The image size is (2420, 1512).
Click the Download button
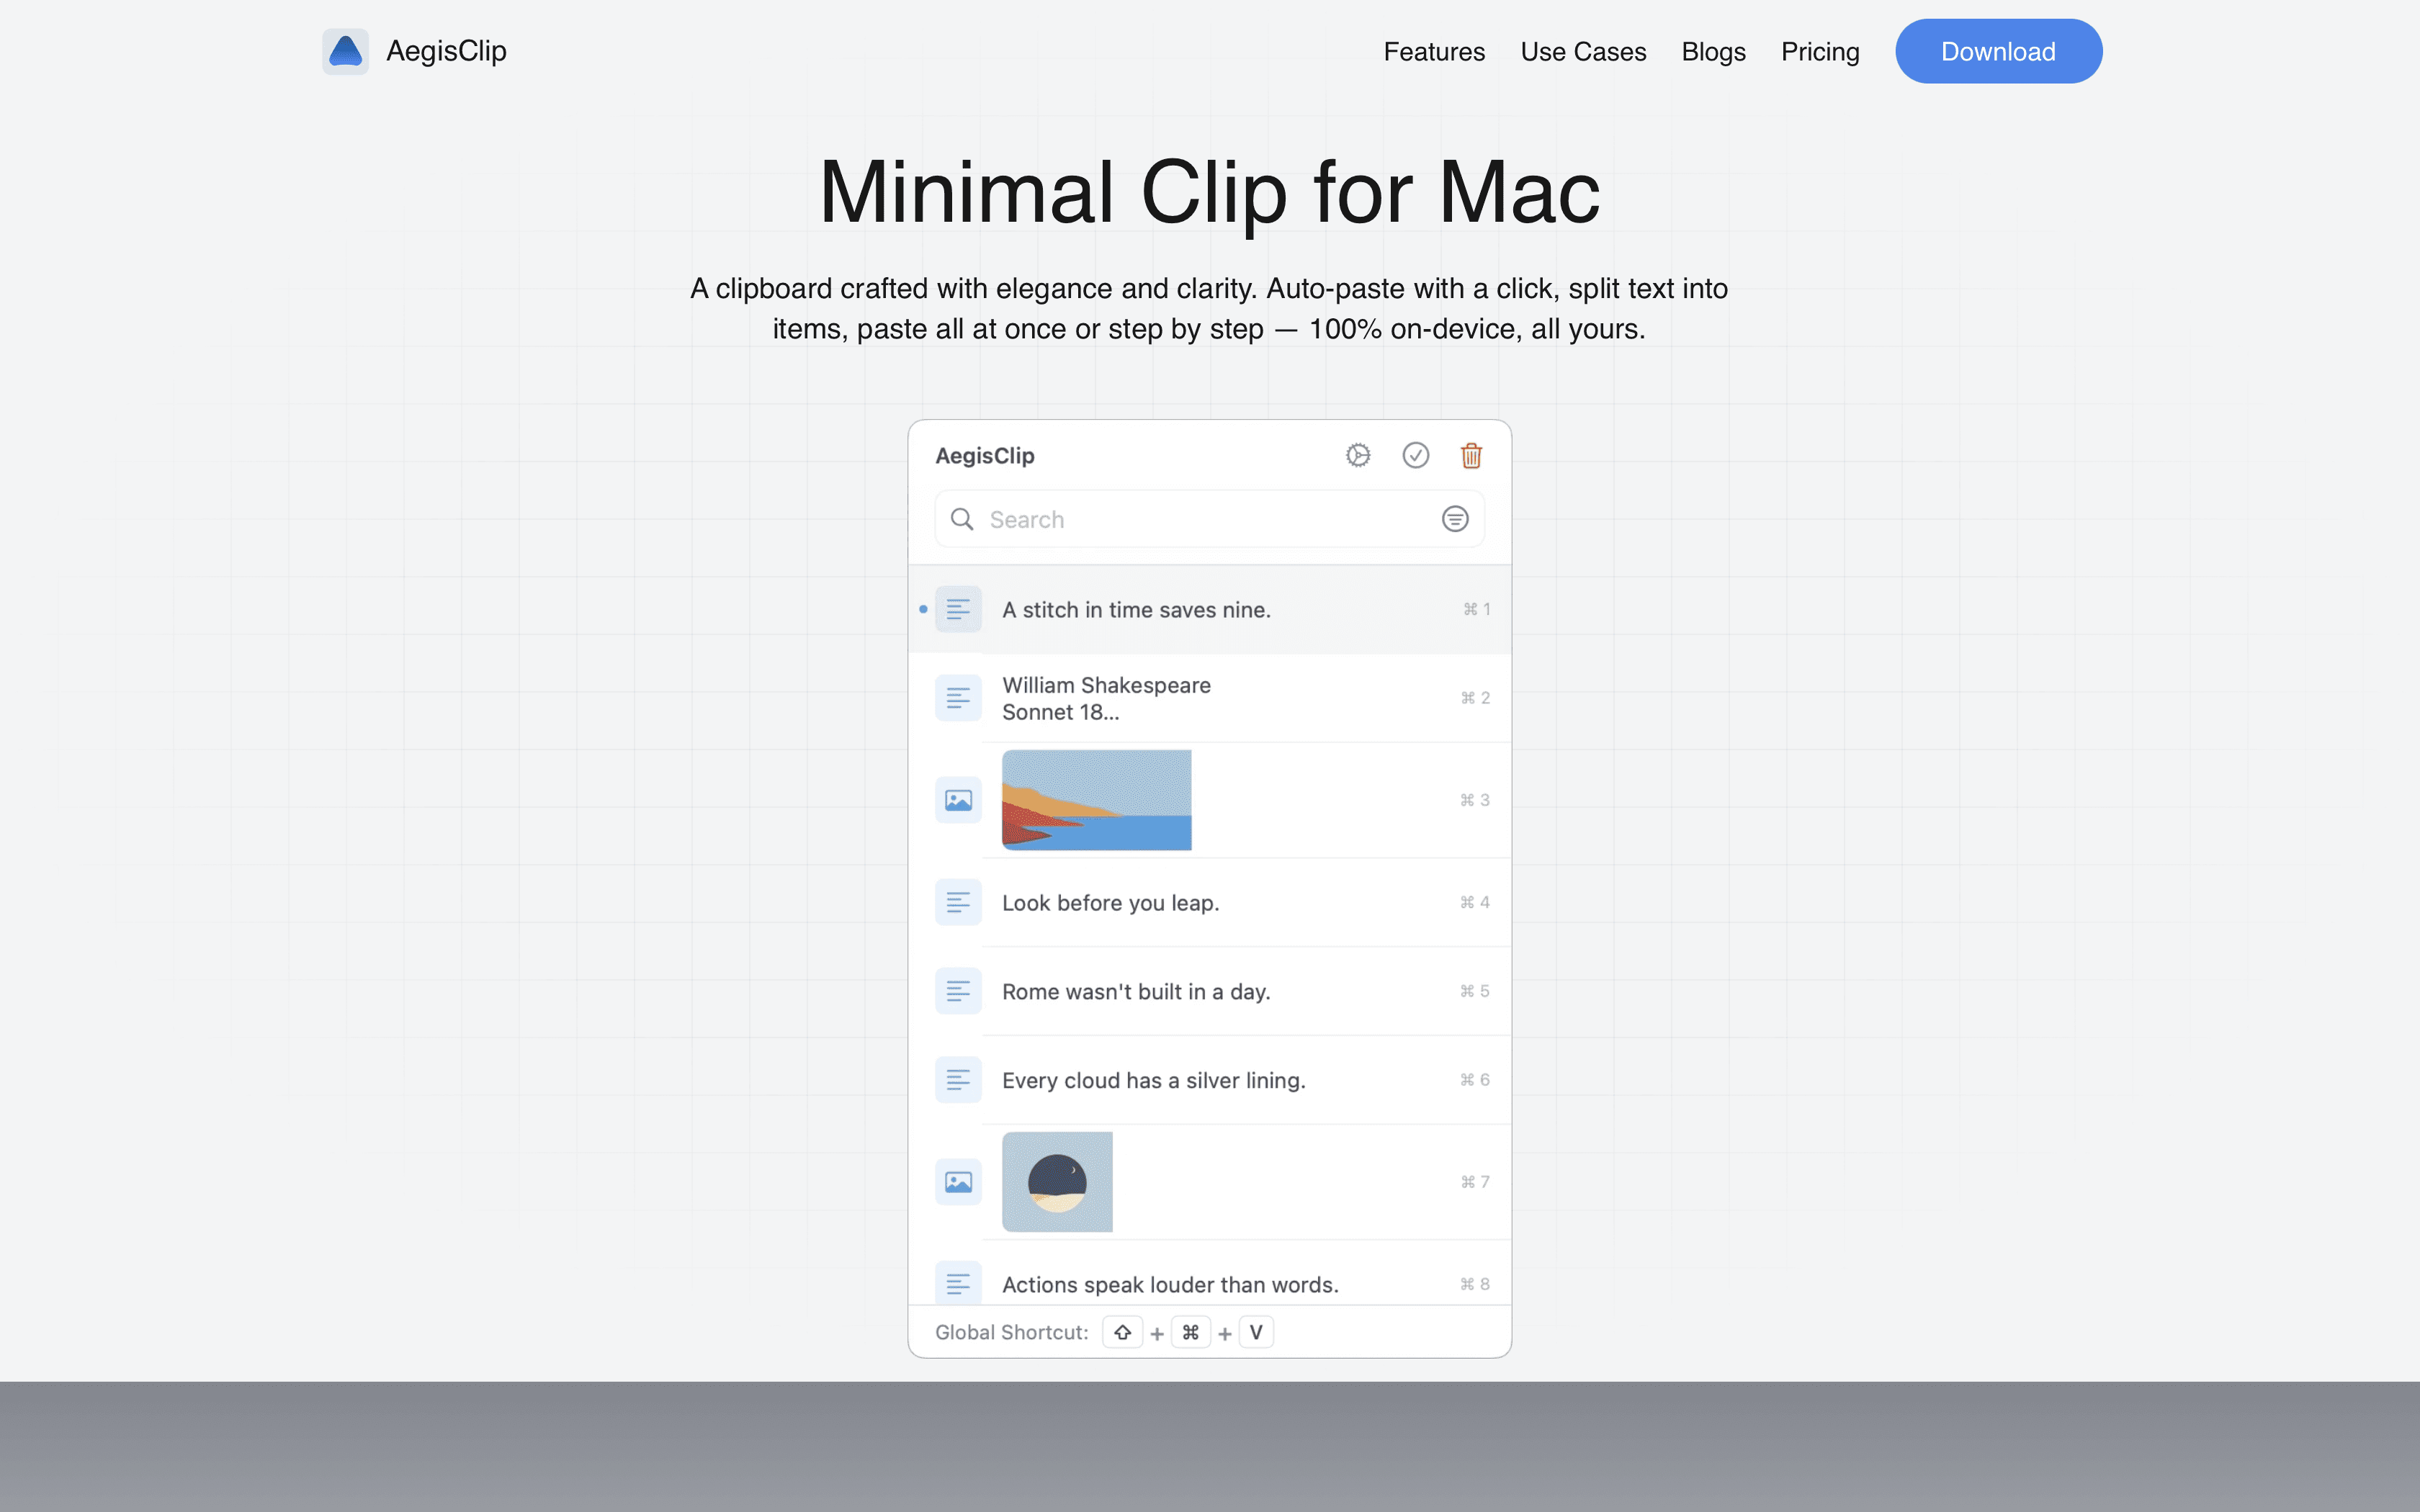[1998, 51]
